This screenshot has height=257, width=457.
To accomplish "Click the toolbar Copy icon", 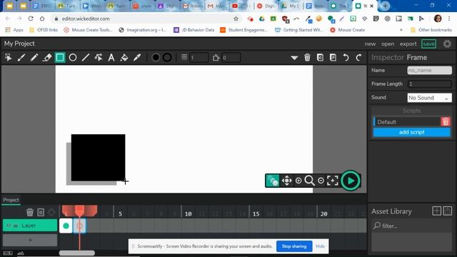I will click(x=320, y=57).
